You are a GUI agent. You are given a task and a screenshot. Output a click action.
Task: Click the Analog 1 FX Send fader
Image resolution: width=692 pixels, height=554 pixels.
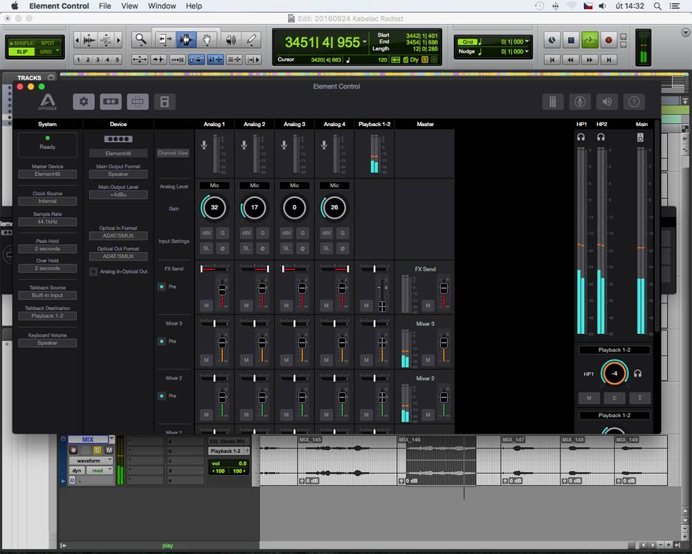(222, 290)
